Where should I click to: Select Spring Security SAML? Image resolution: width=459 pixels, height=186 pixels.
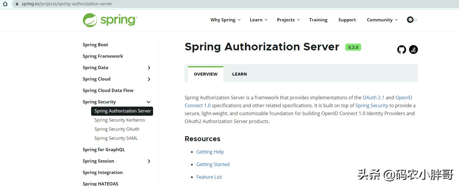(116, 138)
